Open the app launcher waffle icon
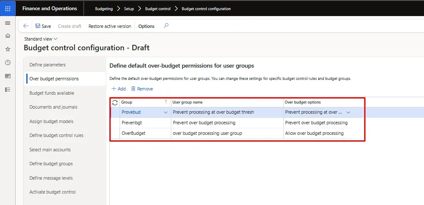Viewport: 424px width, 205px height. (8, 8)
